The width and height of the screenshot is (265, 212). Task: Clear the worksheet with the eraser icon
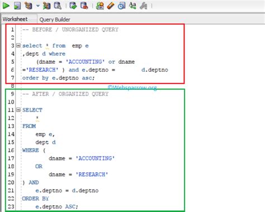(111, 6)
